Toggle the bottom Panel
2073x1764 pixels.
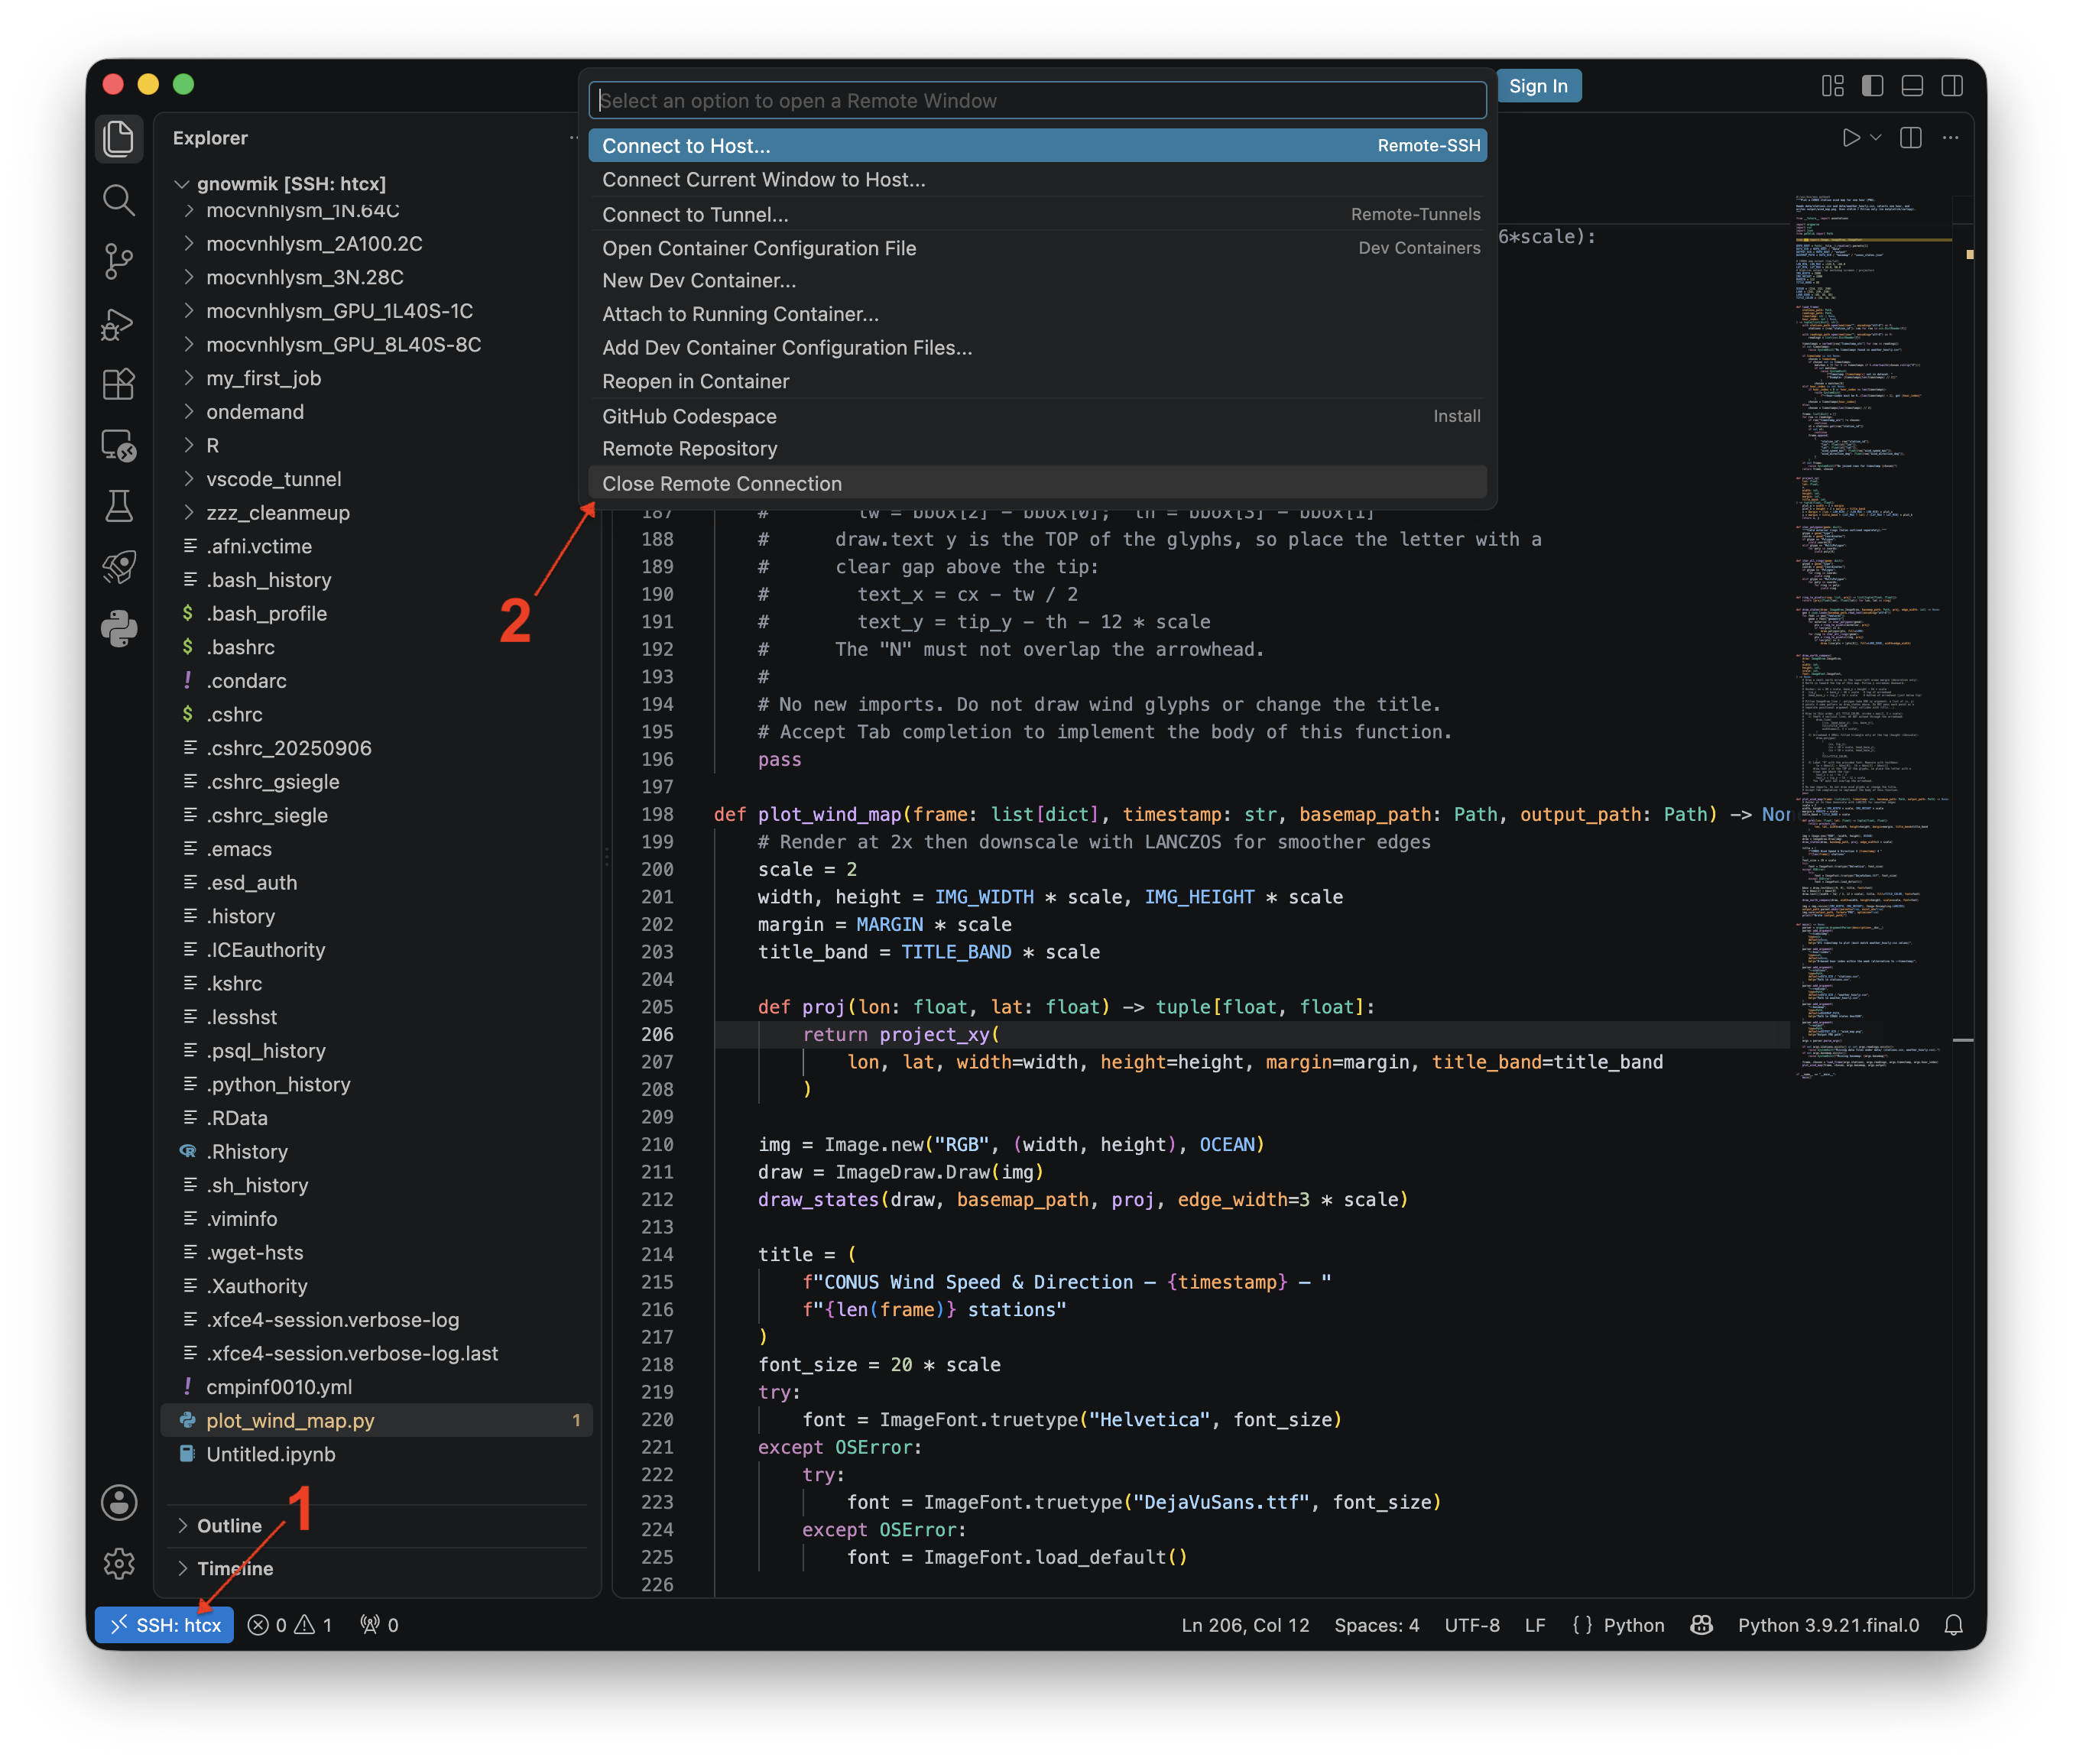click(1912, 86)
